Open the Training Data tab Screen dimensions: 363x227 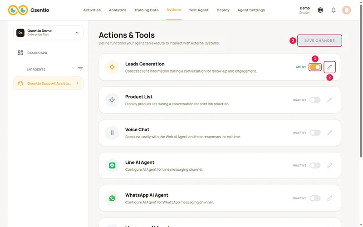point(146,10)
